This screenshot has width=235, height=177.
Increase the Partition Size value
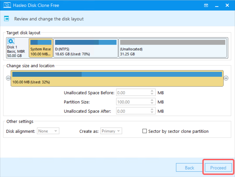point(152,100)
